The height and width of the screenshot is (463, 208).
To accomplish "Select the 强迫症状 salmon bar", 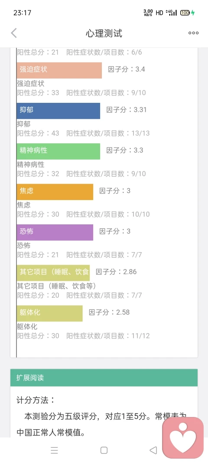I will [59, 70].
